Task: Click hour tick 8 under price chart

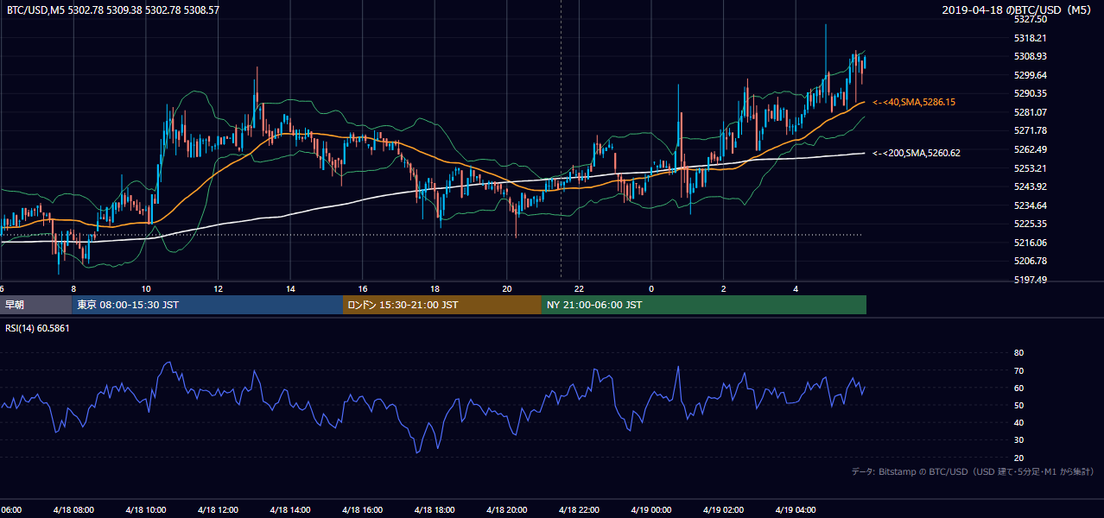Action: click(x=73, y=288)
